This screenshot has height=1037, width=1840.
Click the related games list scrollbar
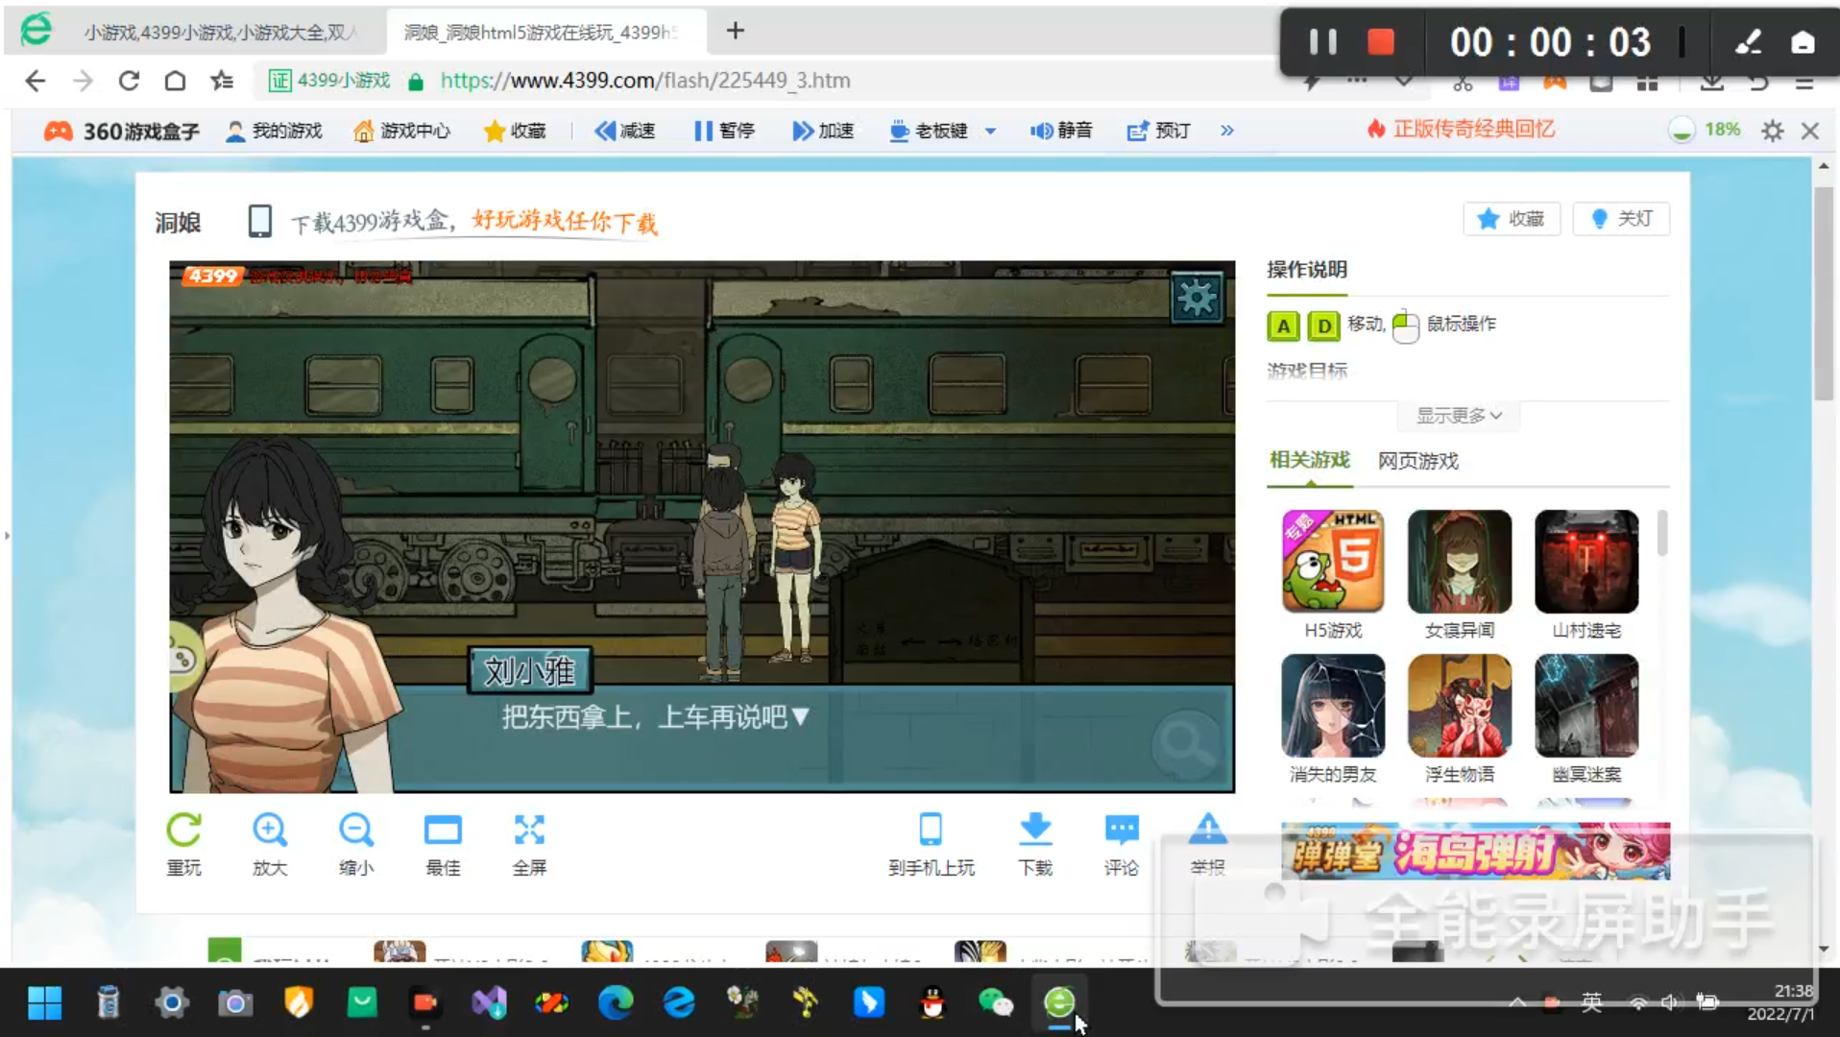point(1661,533)
